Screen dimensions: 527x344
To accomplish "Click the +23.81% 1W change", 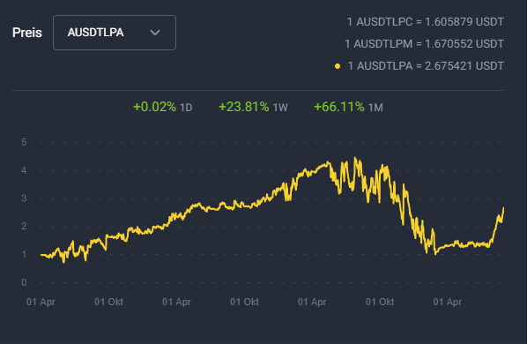I will 253,107.
